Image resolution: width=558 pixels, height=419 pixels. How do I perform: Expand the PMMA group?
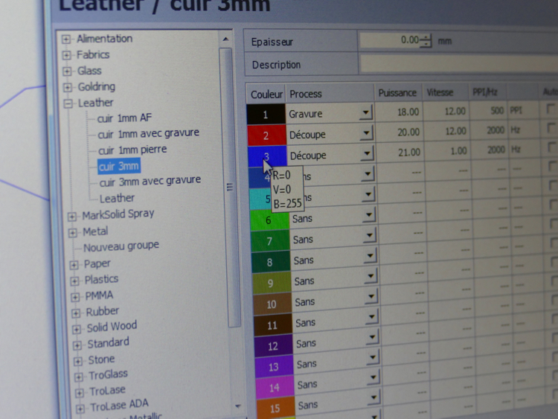pyautogui.click(x=75, y=297)
